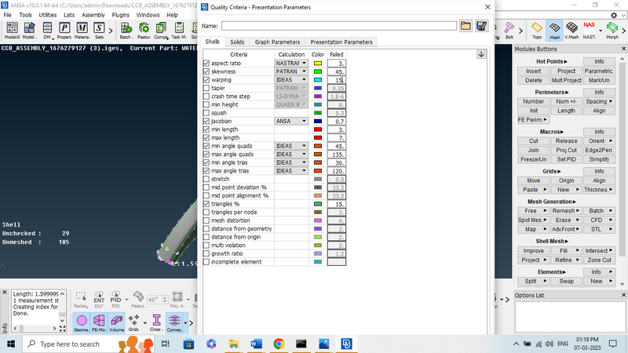This screenshot has height=353, width=628.
Task: Enable the stretch criterion checkbox
Action: click(x=206, y=179)
